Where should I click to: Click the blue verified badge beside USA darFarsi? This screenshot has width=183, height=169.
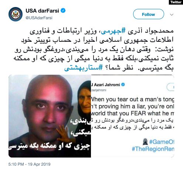point(63,11)
